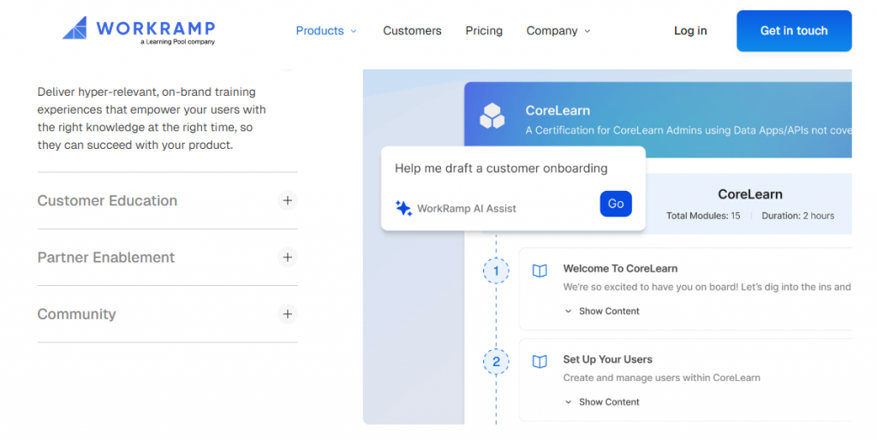Click book icon beside Welcome To CoreLearn
The height and width of the screenshot is (440, 877).
point(540,271)
